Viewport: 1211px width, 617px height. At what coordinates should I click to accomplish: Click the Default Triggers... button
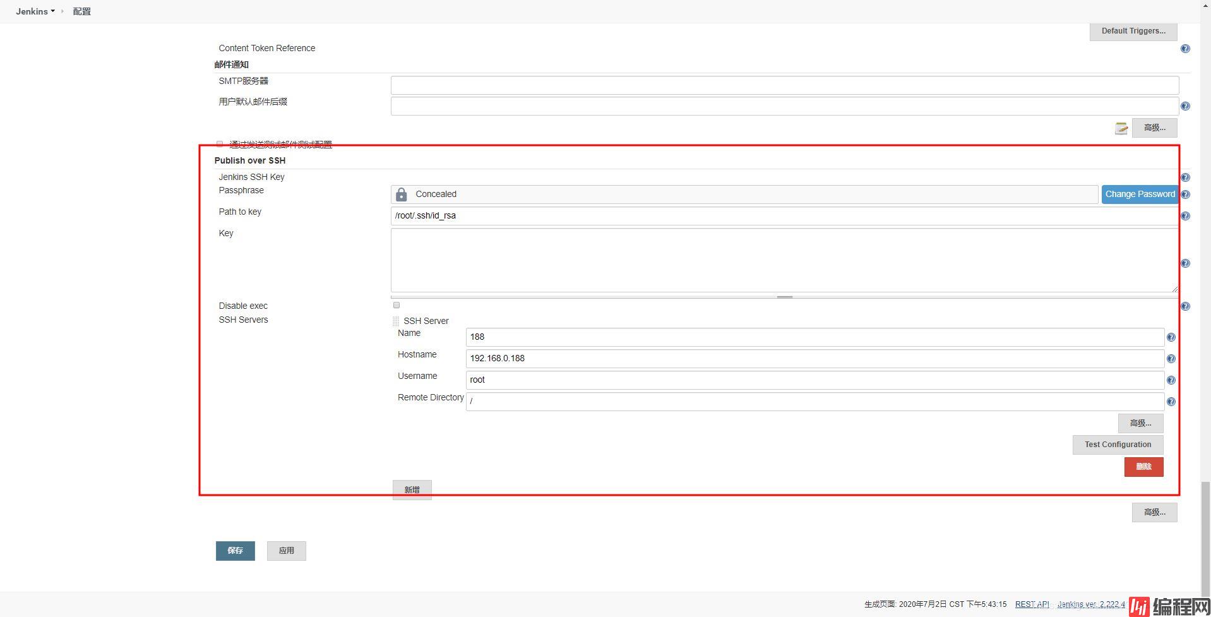click(x=1133, y=31)
